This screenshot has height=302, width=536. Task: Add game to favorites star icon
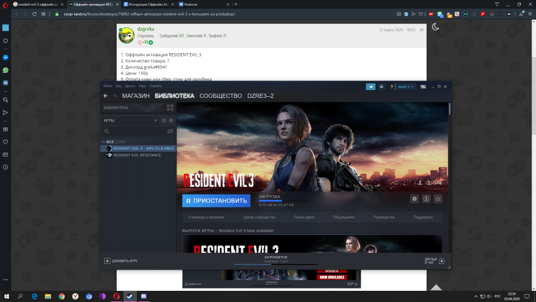pyautogui.click(x=438, y=199)
